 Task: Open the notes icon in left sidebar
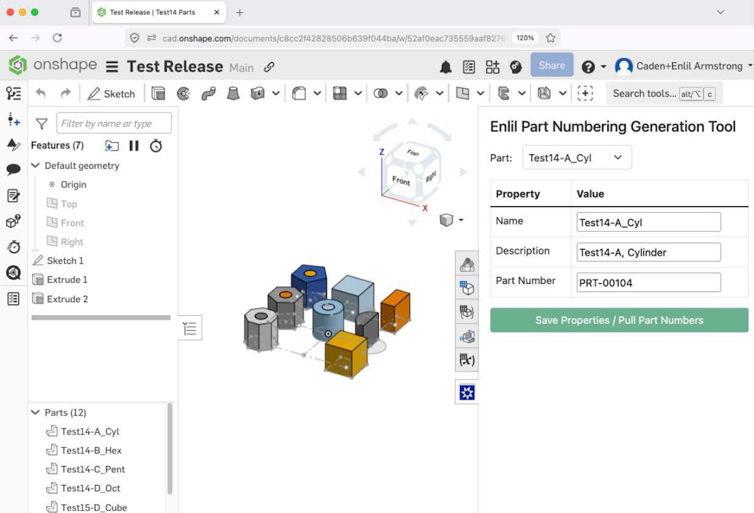pos(14,196)
